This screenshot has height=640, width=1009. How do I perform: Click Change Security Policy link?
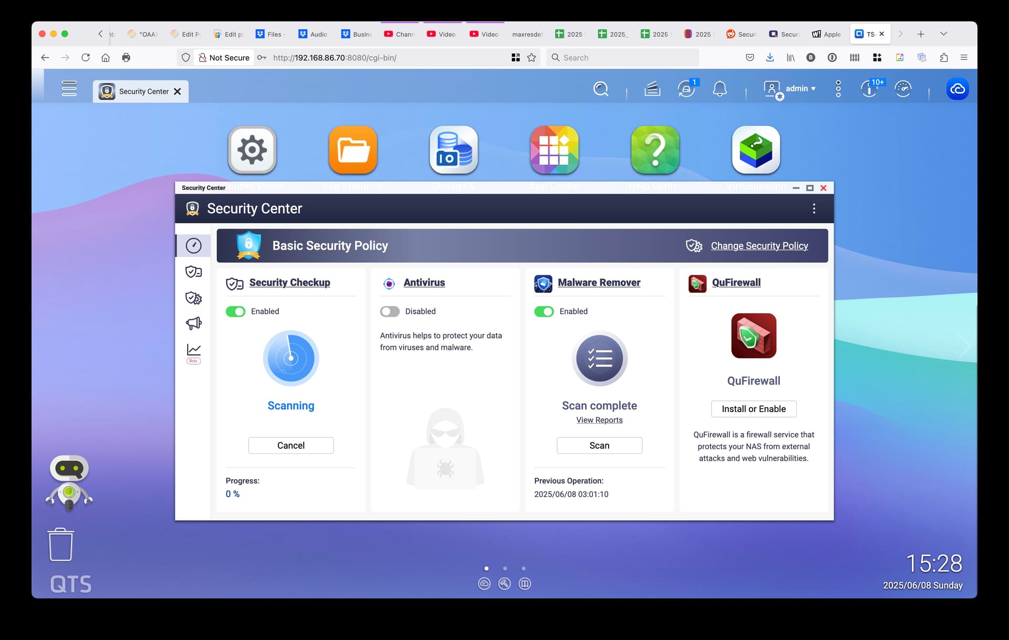click(759, 246)
